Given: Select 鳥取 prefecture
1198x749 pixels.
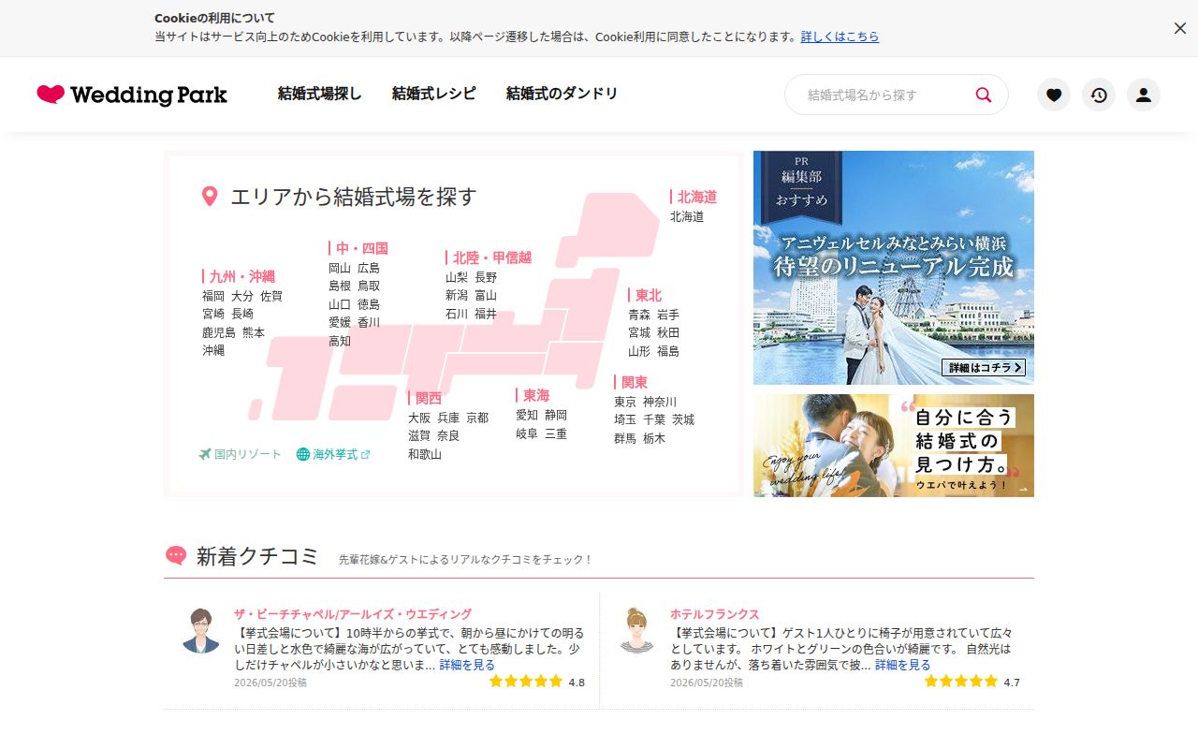Looking at the screenshot, I should [x=369, y=286].
